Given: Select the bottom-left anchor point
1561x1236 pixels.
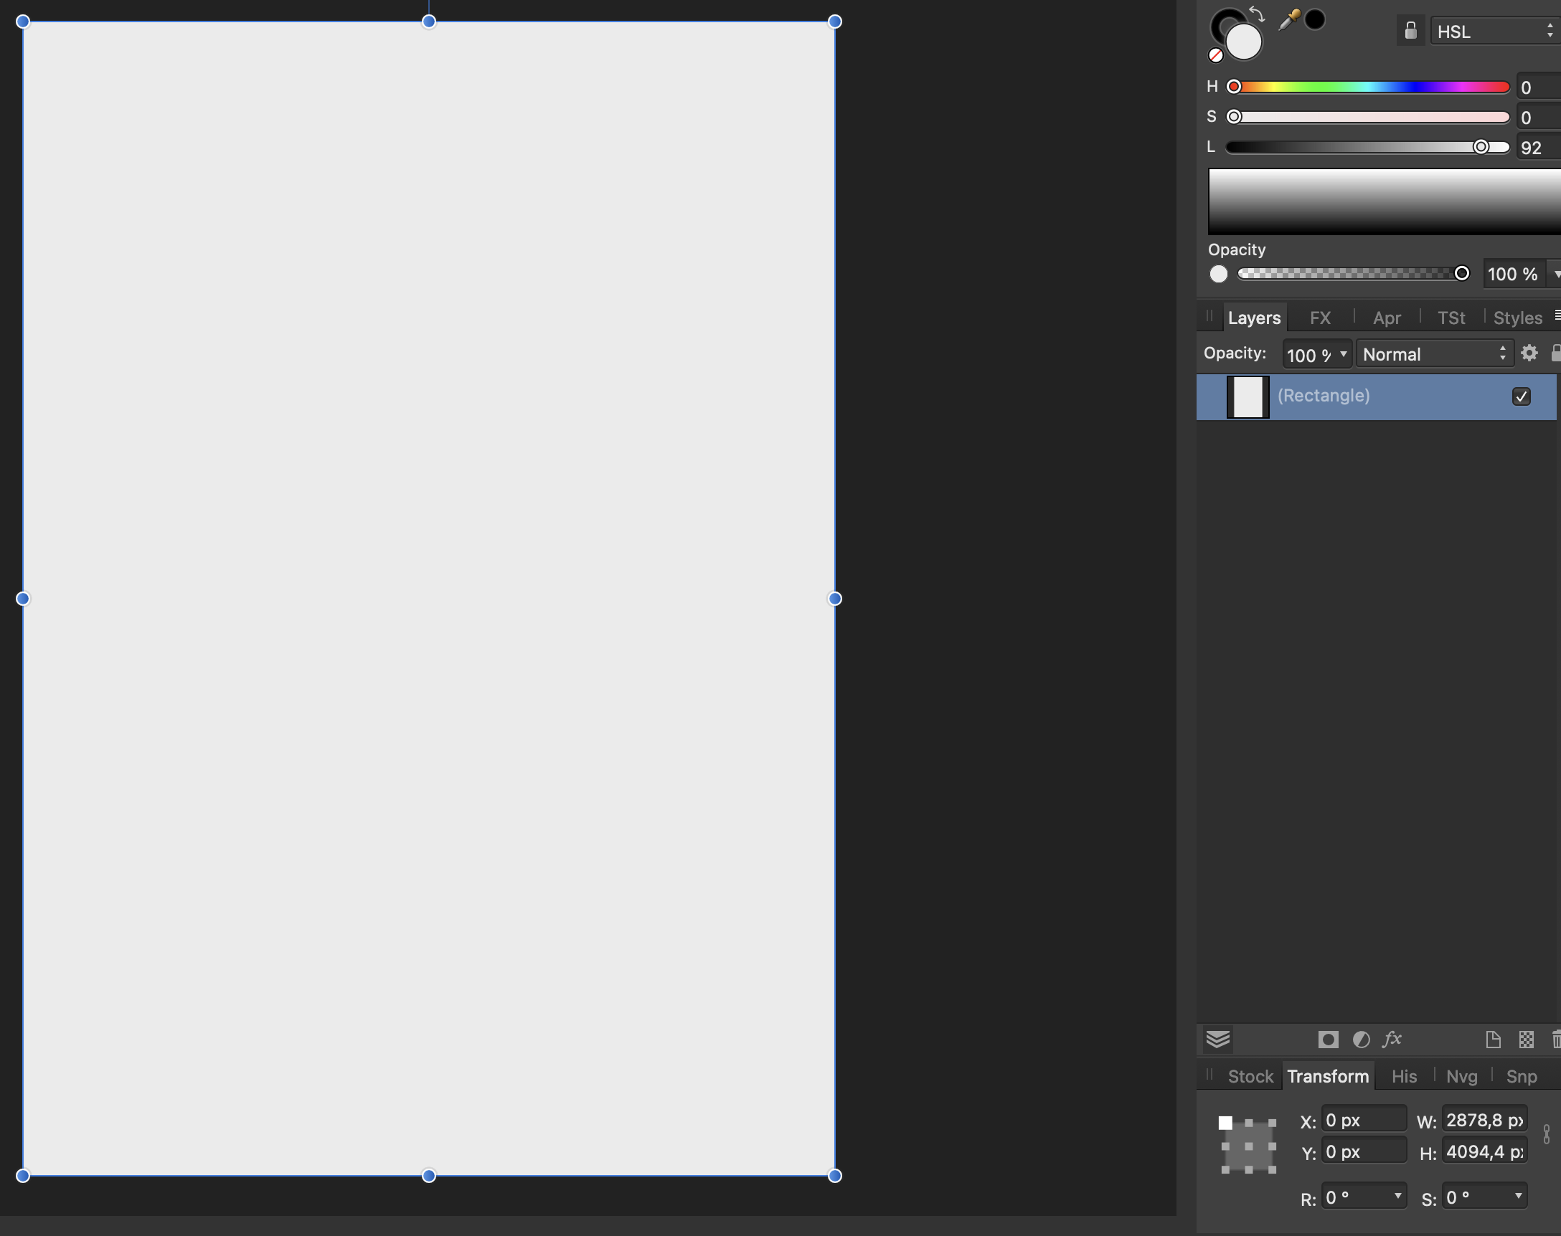Looking at the screenshot, I should (x=1225, y=1169).
